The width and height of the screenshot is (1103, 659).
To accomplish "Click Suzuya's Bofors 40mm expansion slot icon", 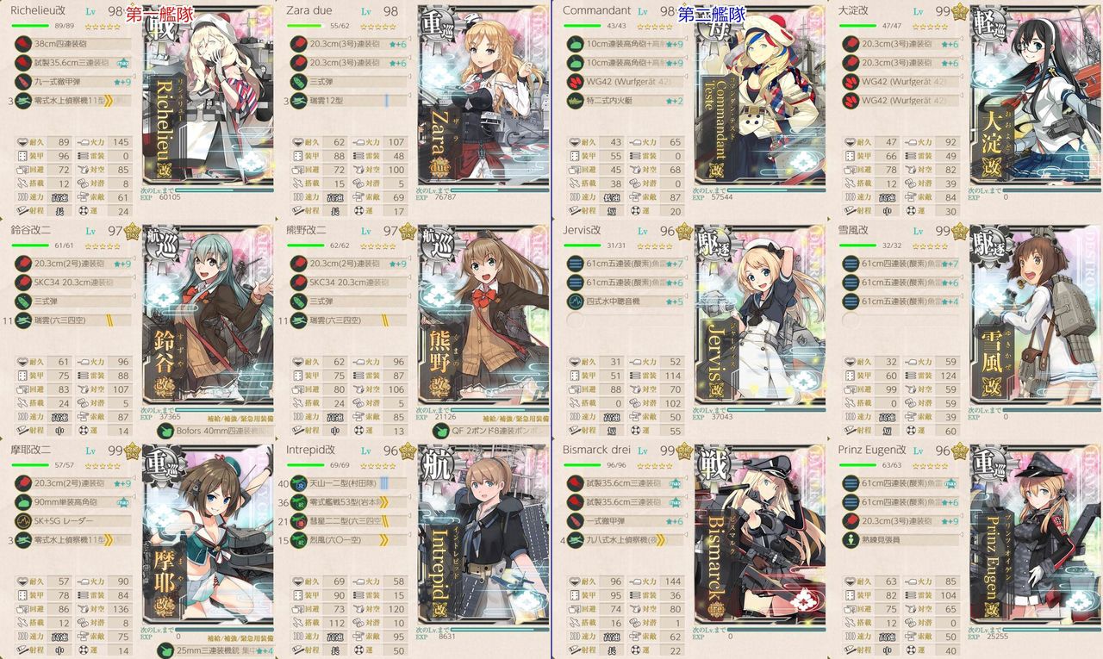I will pos(166,431).
